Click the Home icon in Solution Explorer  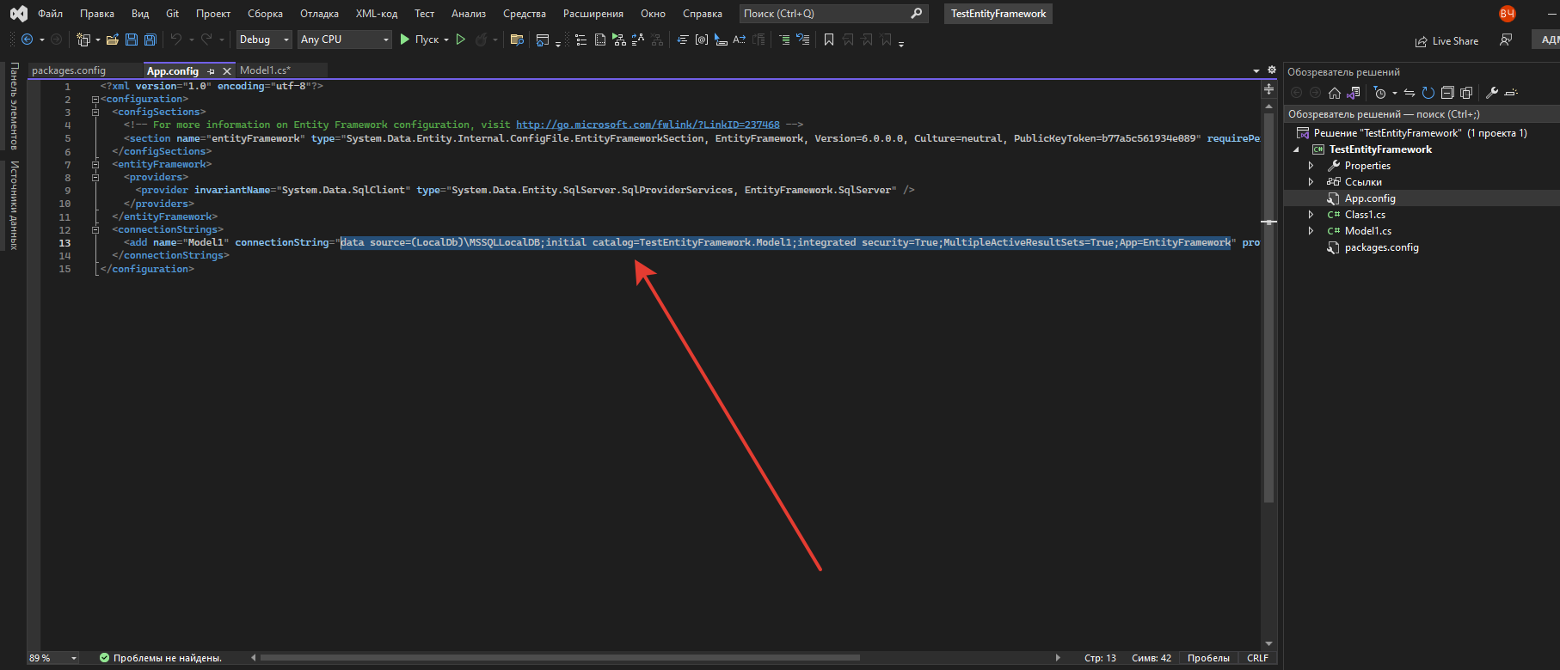coord(1335,93)
